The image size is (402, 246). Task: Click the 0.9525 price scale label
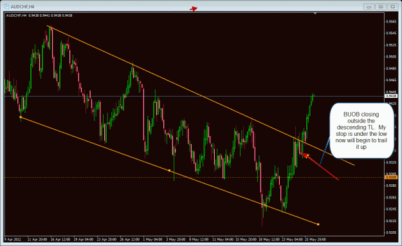pyautogui.click(x=391, y=45)
